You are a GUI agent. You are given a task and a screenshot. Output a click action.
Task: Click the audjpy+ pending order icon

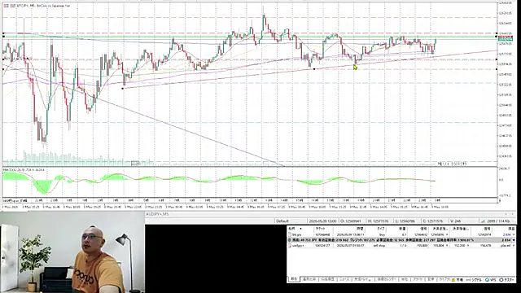(x=290, y=246)
